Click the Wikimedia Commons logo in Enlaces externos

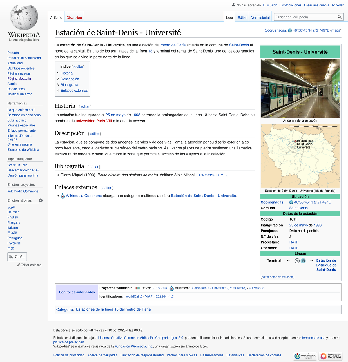click(62, 196)
